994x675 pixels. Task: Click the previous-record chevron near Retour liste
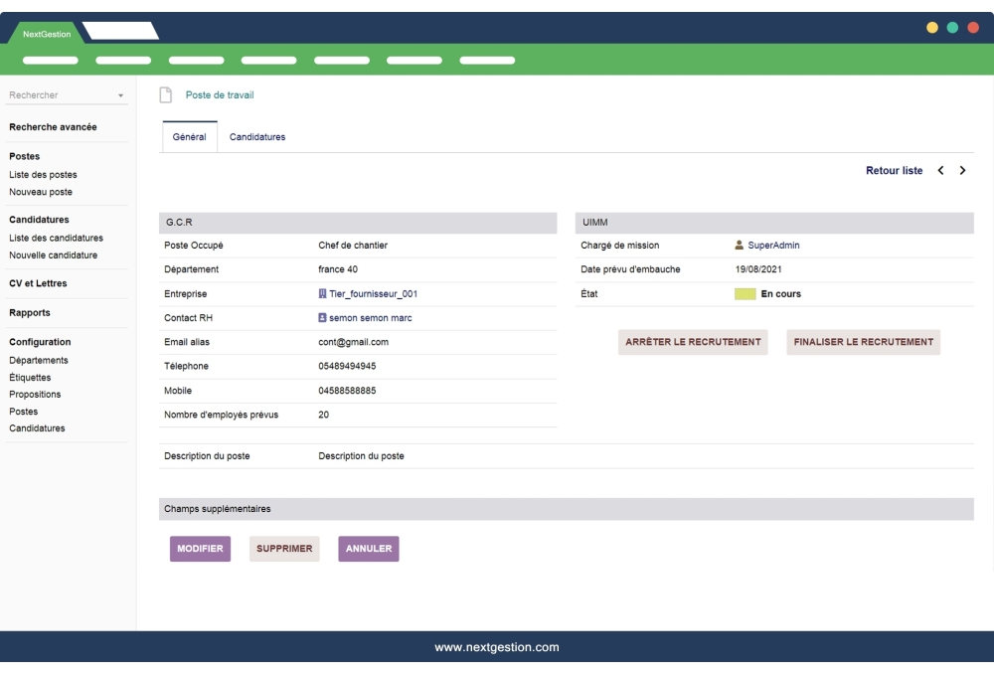click(x=938, y=170)
